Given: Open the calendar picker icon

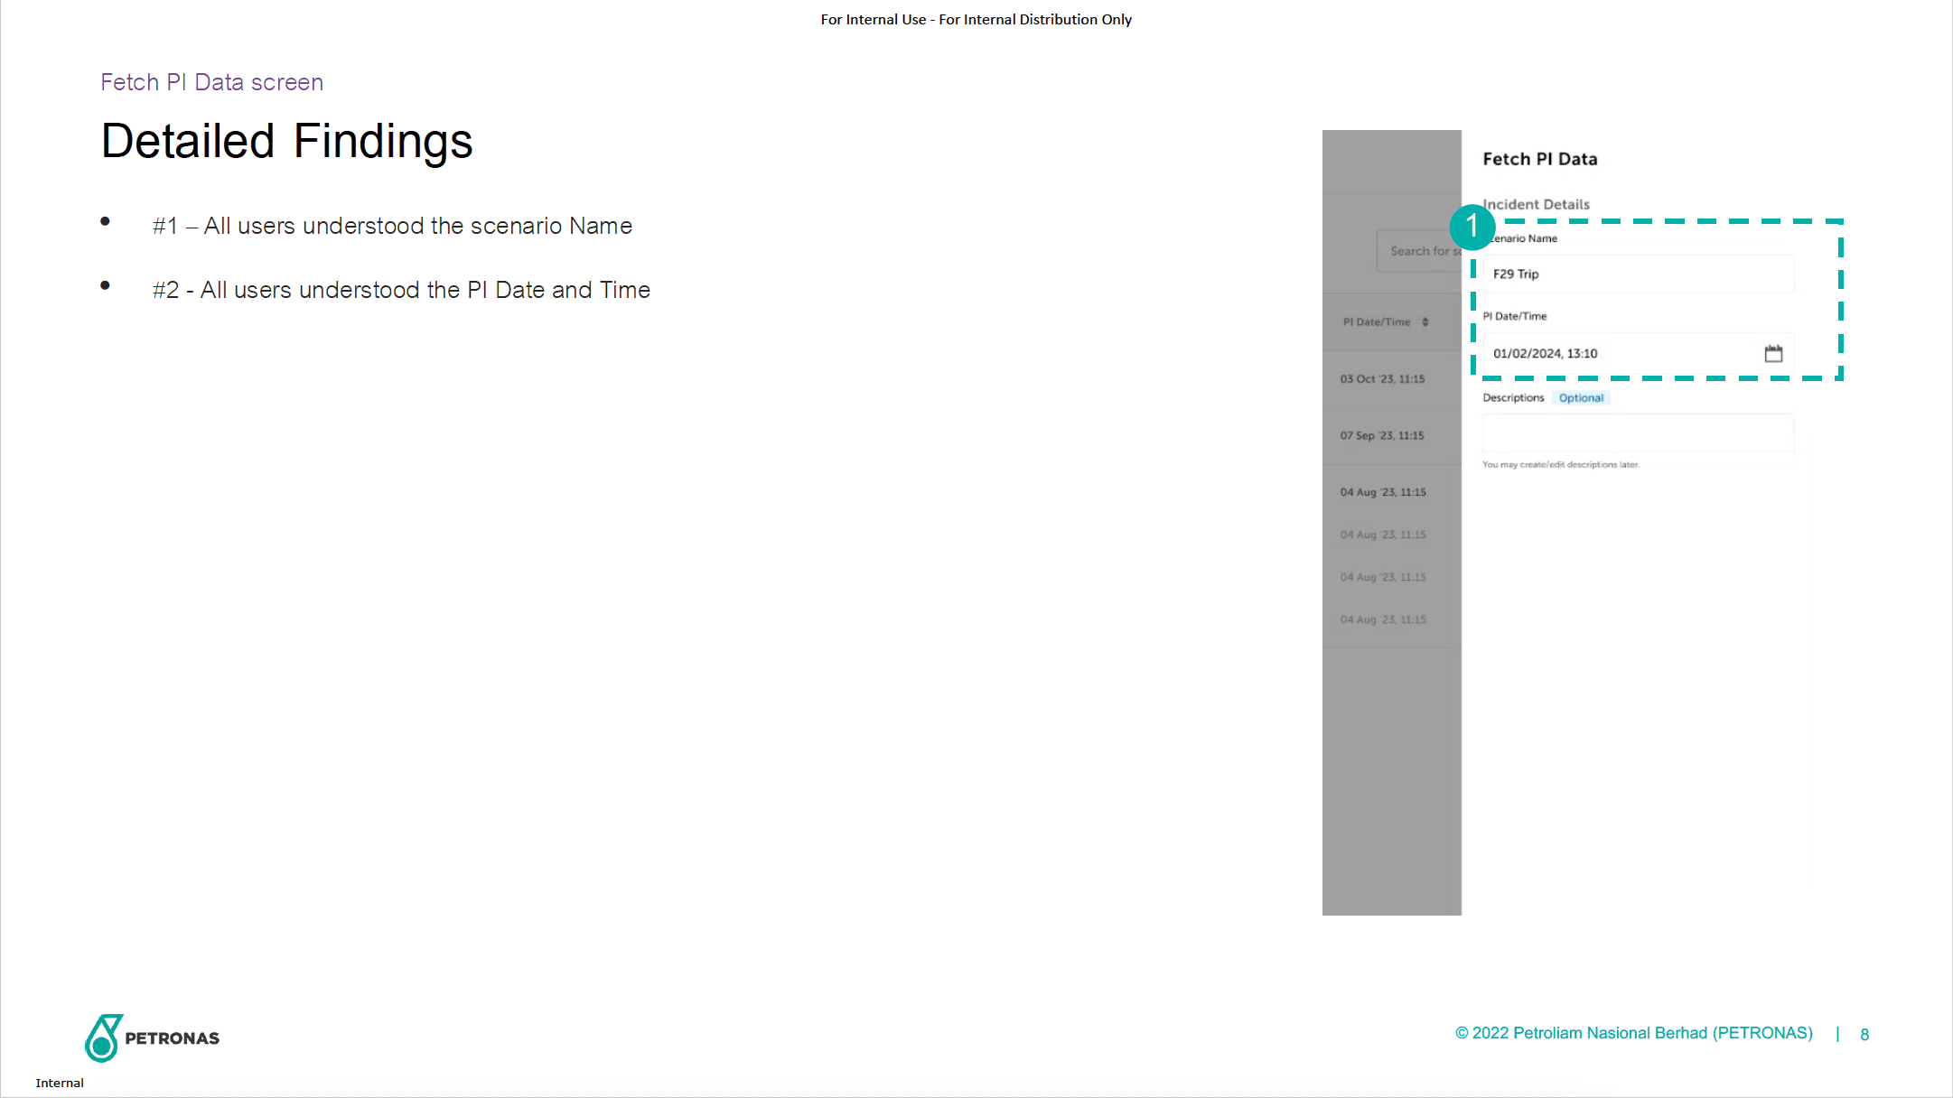Looking at the screenshot, I should pos(1773,353).
